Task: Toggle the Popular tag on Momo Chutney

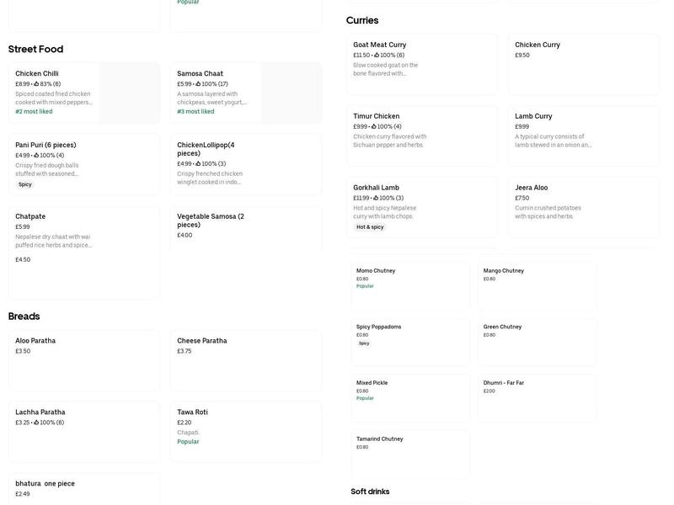Action: tap(366, 285)
